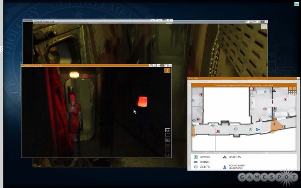Click the glowing red alarm lamp in feed

[142, 101]
